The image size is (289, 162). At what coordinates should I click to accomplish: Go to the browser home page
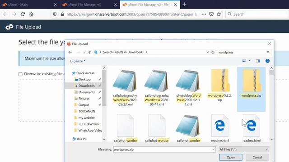(x=31, y=14)
